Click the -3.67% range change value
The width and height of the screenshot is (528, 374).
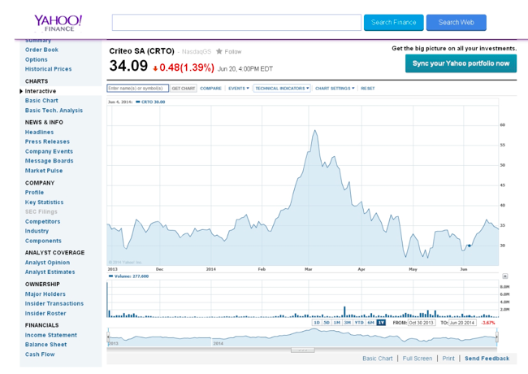tap(488, 323)
